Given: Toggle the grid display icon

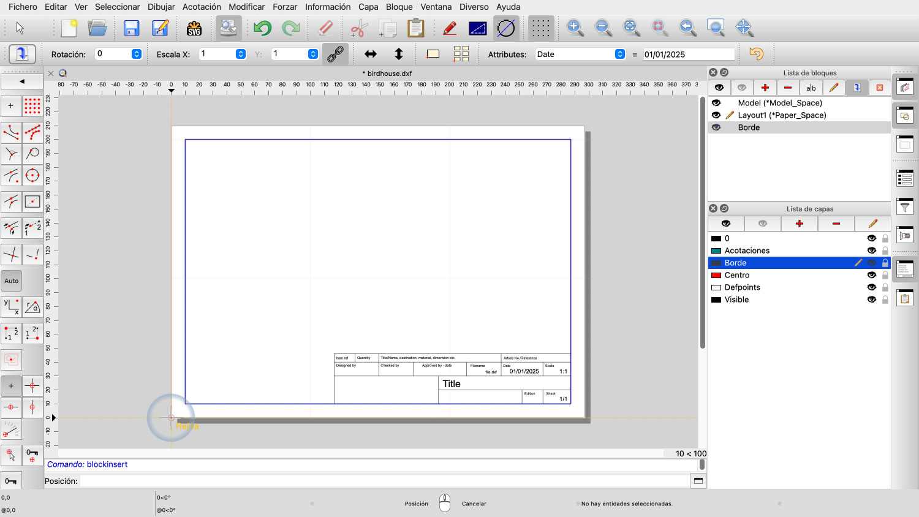Looking at the screenshot, I should click(540, 28).
